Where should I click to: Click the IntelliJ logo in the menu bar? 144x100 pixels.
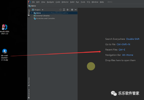pos(29,2)
